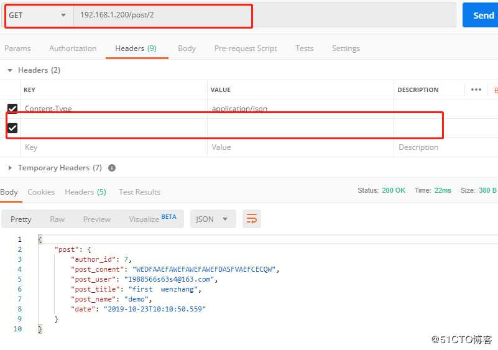The width and height of the screenshot is (498, 350).
Task: Click the opening brace on response line 1
Action: [x=40, y=239]
